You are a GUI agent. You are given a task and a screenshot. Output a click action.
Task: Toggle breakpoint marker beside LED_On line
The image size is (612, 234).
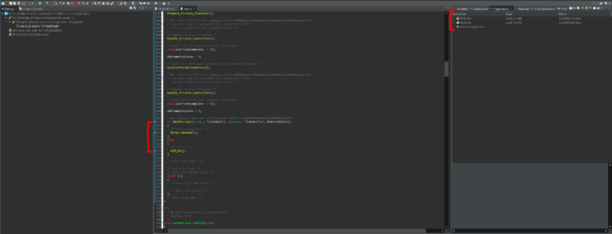(155, 150)
